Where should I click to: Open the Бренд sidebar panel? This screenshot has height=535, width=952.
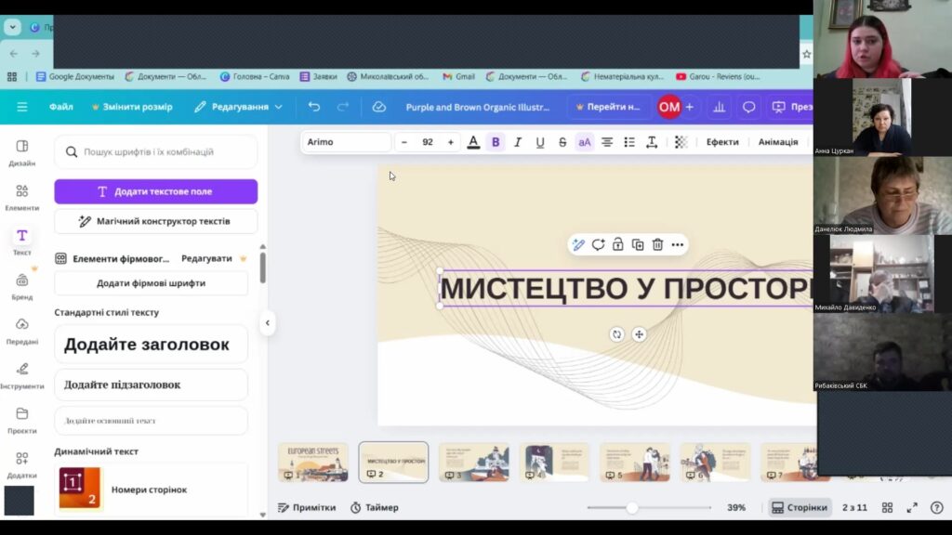click(x=22, y=286)
